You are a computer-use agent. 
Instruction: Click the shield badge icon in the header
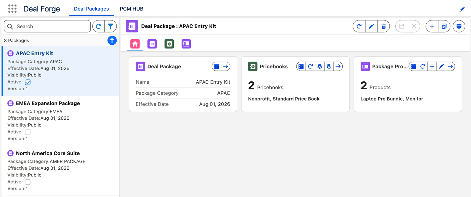[459, 26]
